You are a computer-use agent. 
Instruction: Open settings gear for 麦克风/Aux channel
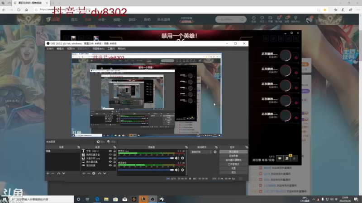(183, 158)
